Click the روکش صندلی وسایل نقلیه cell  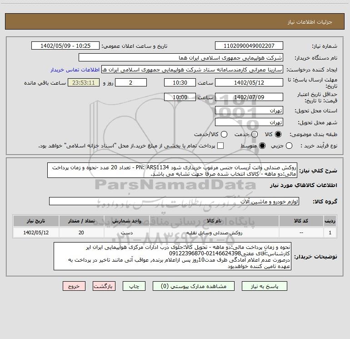214,233
